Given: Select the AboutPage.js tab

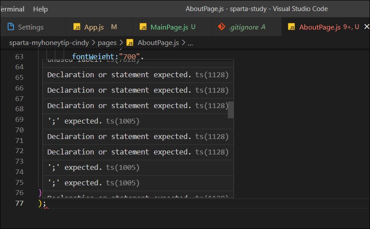Looking at the screenshot, I should pos(326,27).
